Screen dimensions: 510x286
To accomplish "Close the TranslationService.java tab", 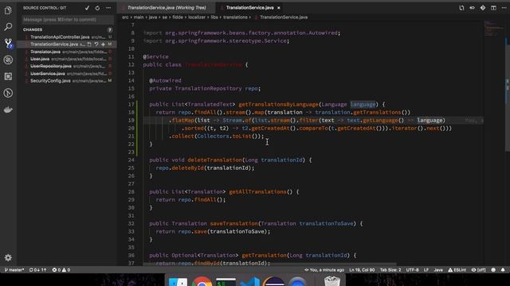I will pyautogui.click(x=279, y=8).
